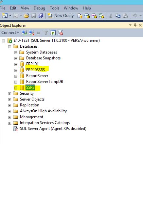143x204 pixels.
Task: Click the Analysis Services DMX Query icon
Action: pyautogui.click(x=94, y=16)
